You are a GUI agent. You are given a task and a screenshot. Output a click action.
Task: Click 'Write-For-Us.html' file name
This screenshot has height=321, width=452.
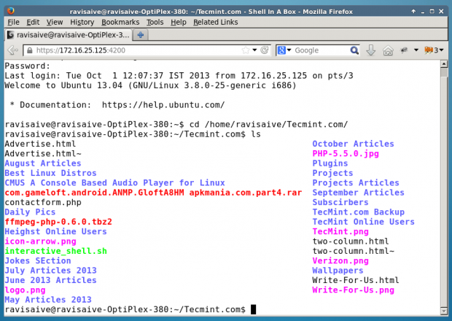[356, 280]
